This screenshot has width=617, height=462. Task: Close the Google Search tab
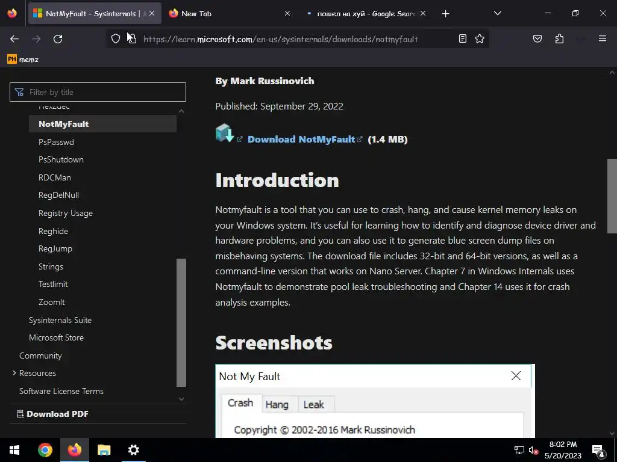[x=423, y=13]
